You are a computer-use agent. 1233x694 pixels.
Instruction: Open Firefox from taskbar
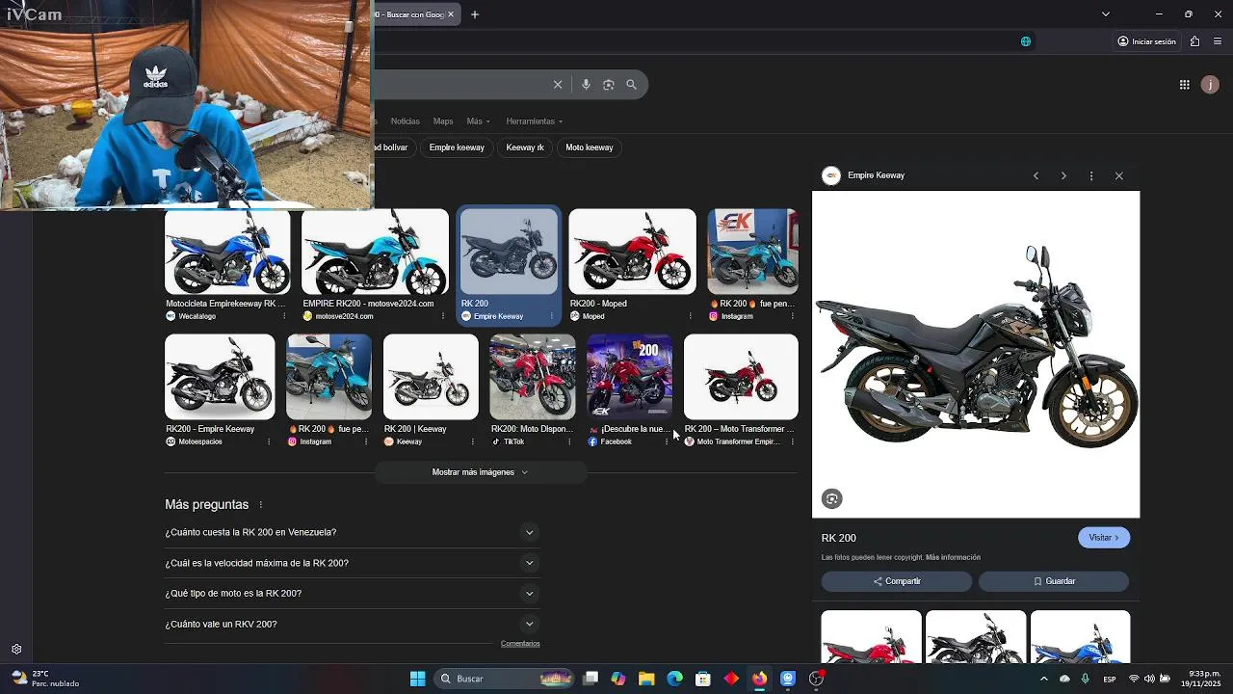pos(760,679)
